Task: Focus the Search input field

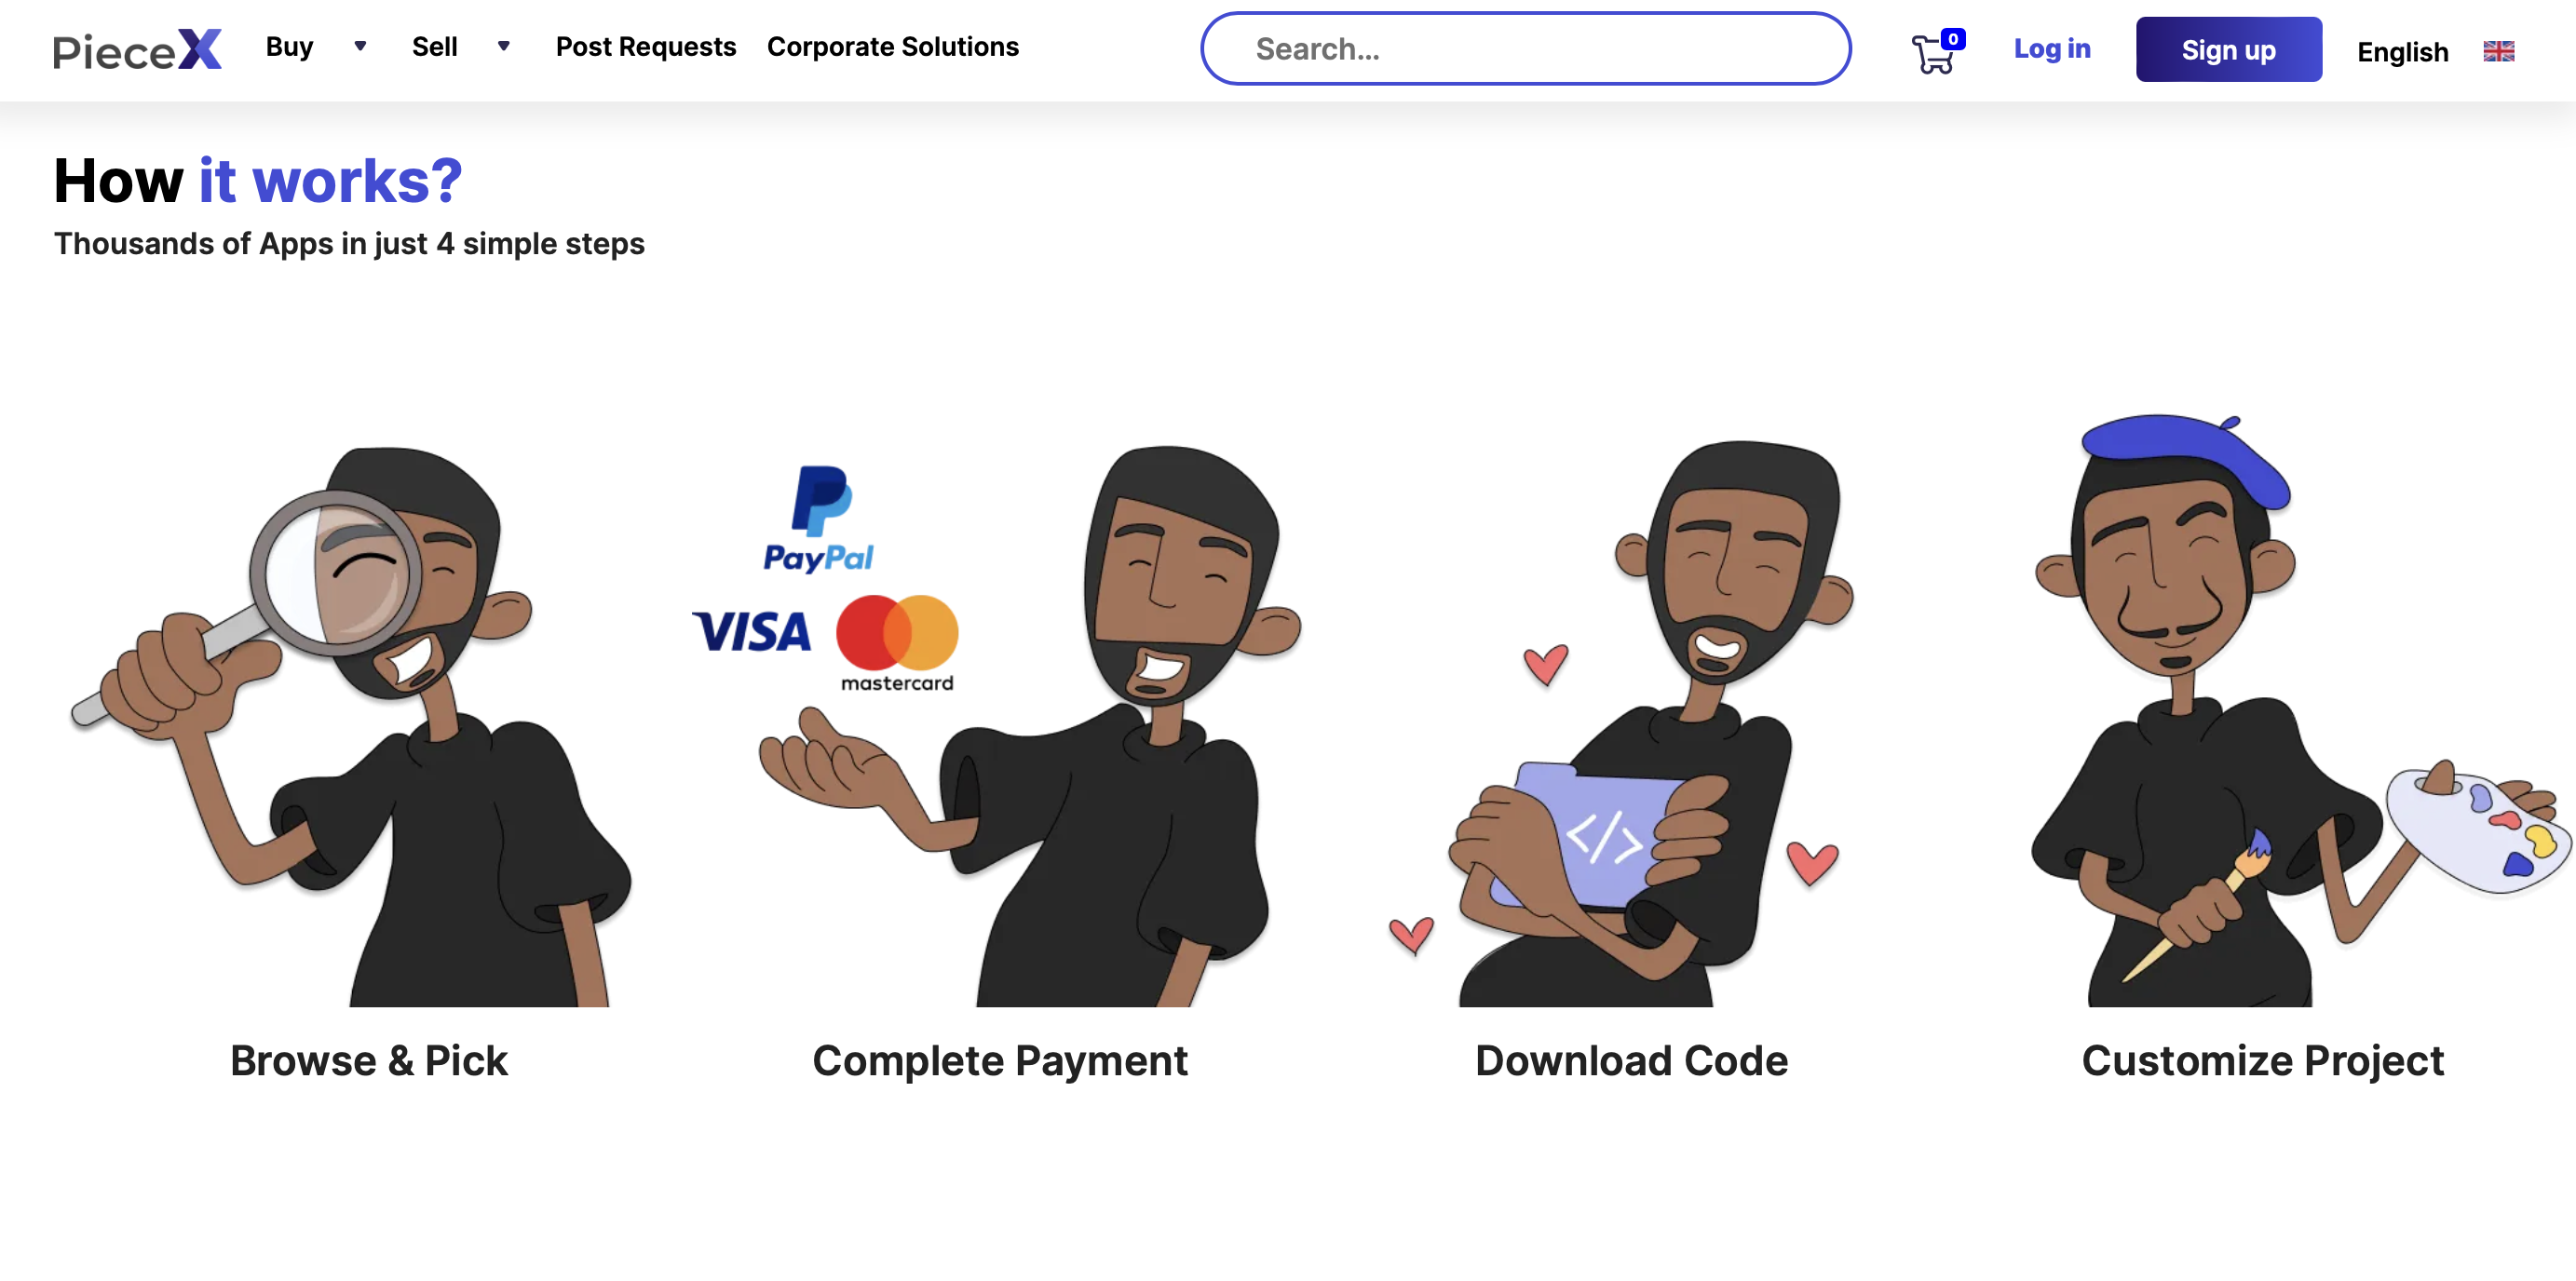Action: tap(1525, 49)
